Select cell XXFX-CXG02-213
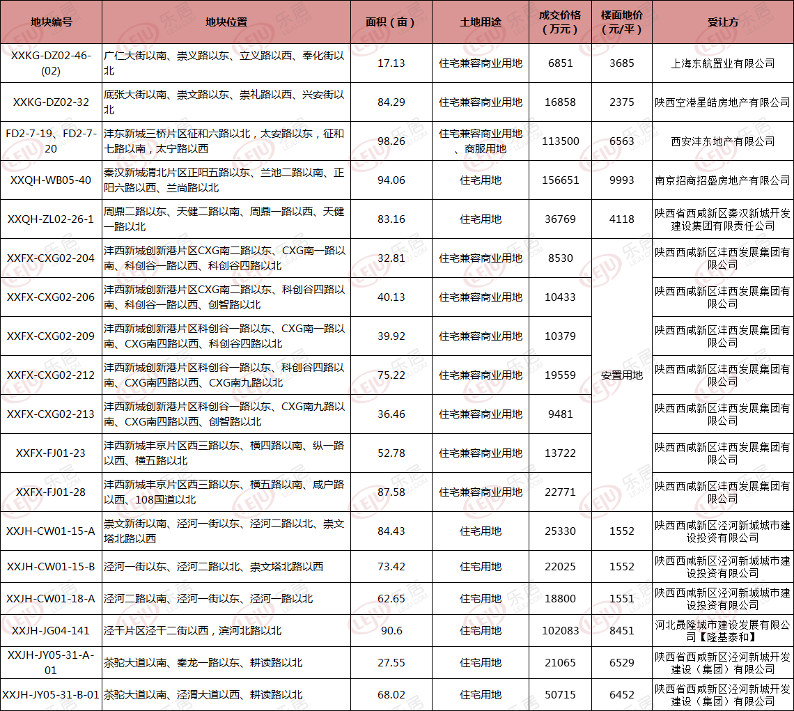Viewport: 794px width, 711px height. tap(51, 414)
